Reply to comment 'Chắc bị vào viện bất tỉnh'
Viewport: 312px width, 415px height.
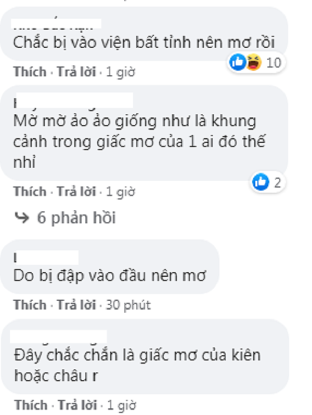point(76,72)
